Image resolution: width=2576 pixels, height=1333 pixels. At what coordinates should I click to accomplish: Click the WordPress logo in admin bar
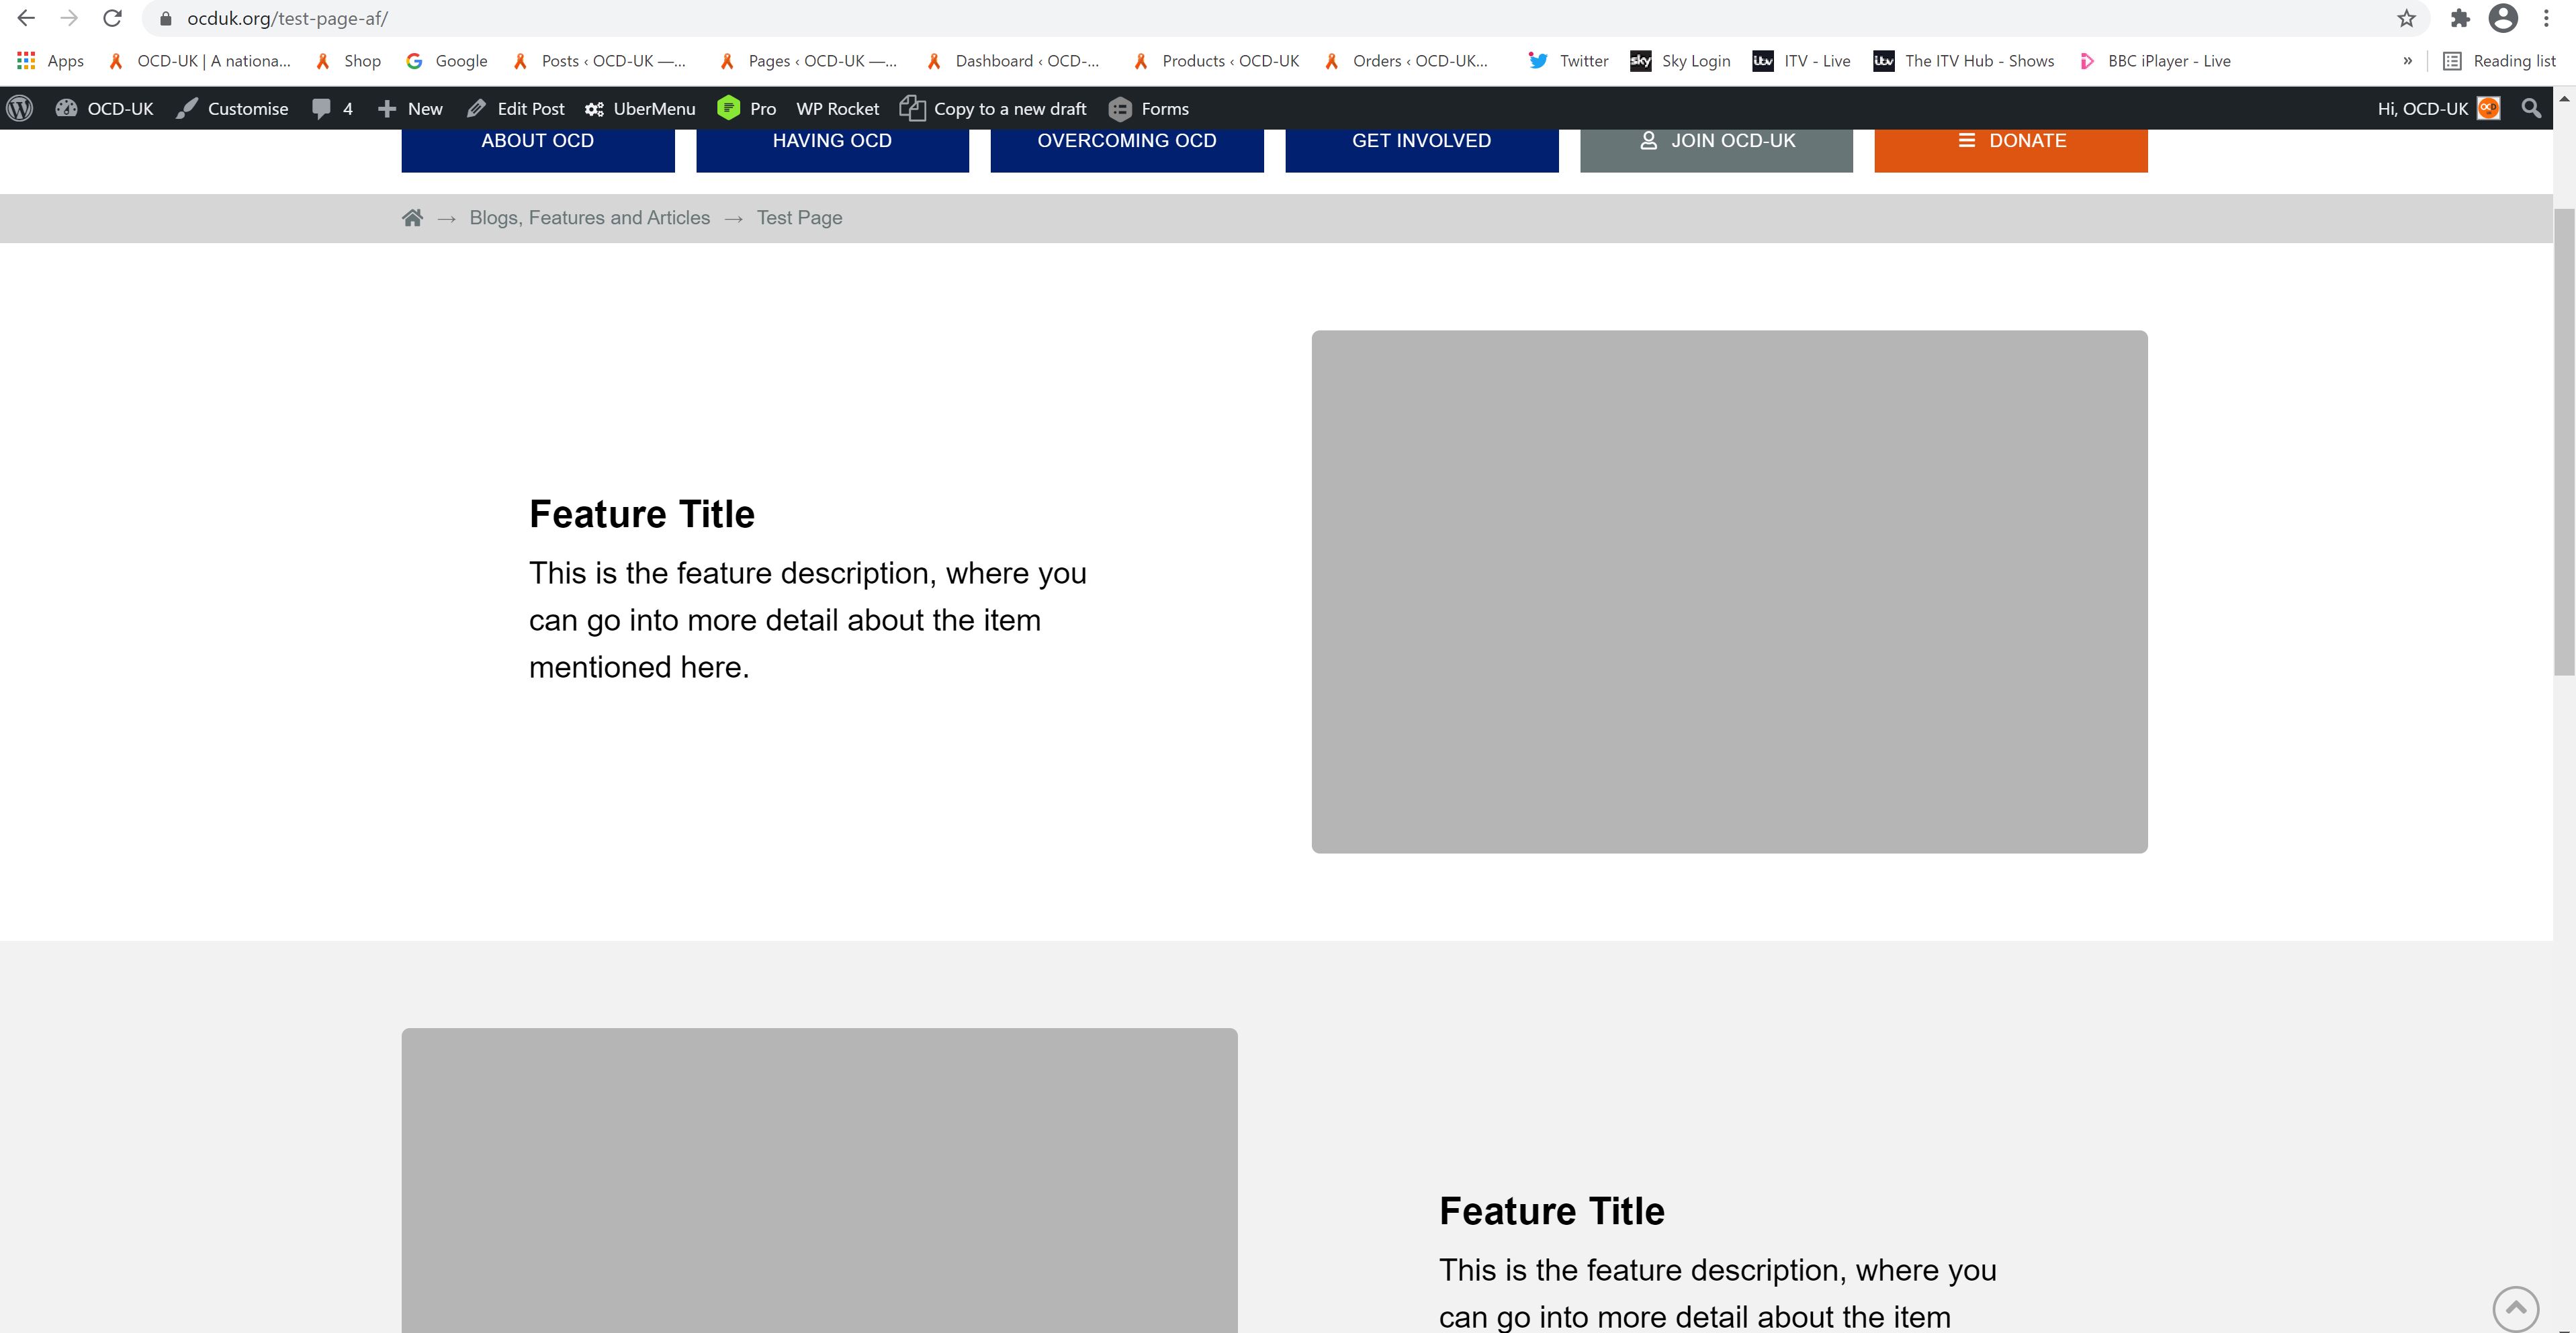pos(20,109)
